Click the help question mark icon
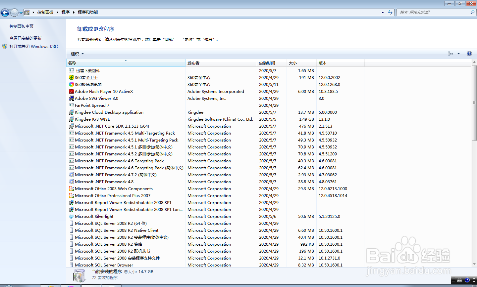Image resolution: width=477 pixels, height=287 pixels. [469, 54]
